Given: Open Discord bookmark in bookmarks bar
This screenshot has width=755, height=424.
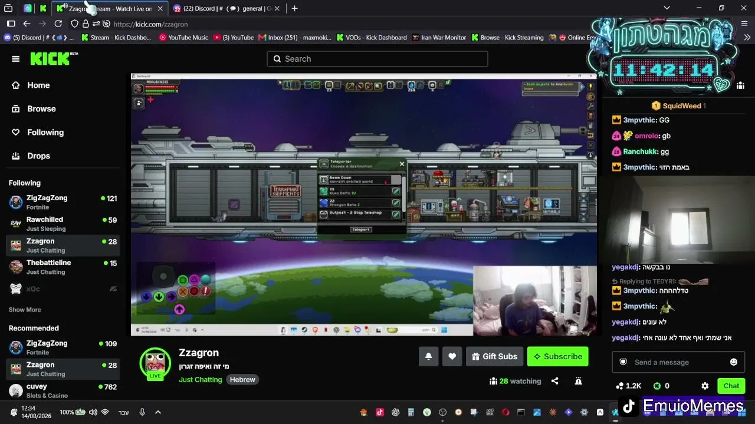Looking at the screenshot, I should point(39,38).
